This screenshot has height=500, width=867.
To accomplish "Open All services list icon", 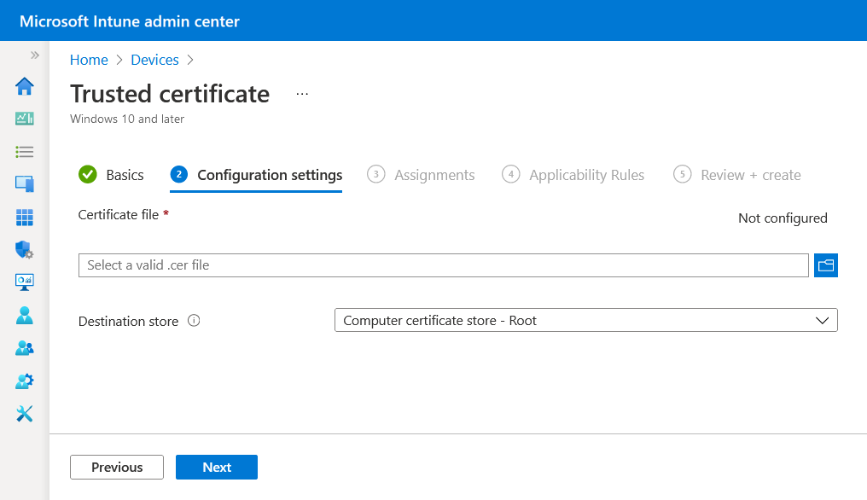I will point(25,152).
